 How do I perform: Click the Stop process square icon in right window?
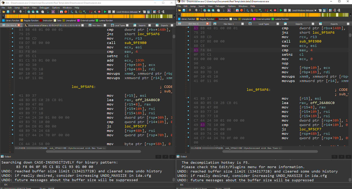289,10
